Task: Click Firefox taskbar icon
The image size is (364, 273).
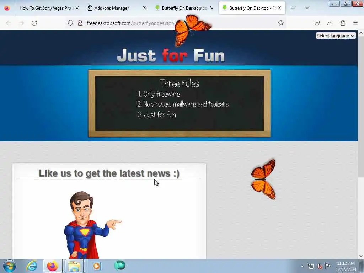Action: coord(53,266)
